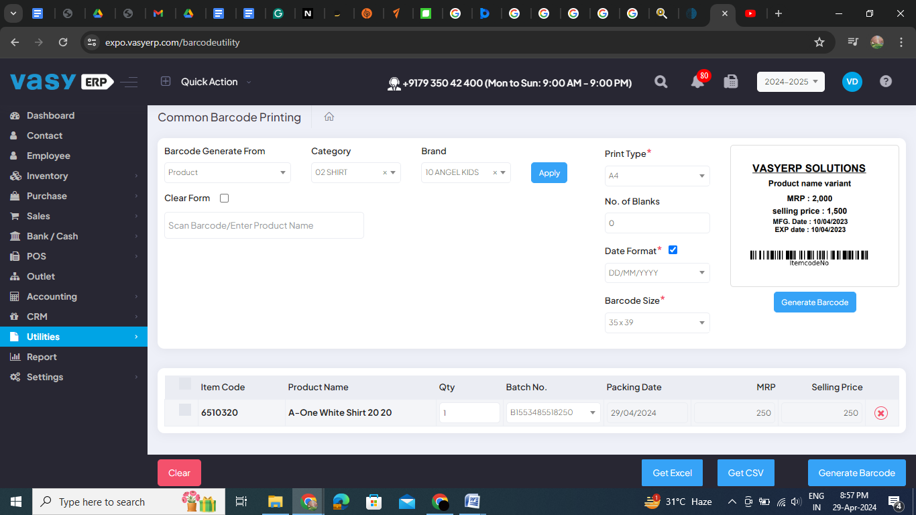This screenshot has width=916, height=515.
Task: Focus the Qty field for item 6510320
Action: [469, 412]
